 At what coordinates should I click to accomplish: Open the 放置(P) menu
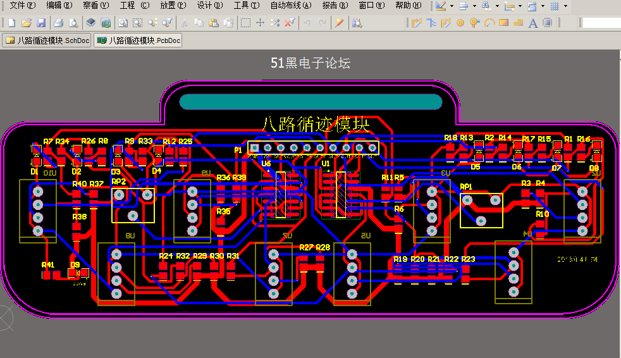click(x=173, y=6)
